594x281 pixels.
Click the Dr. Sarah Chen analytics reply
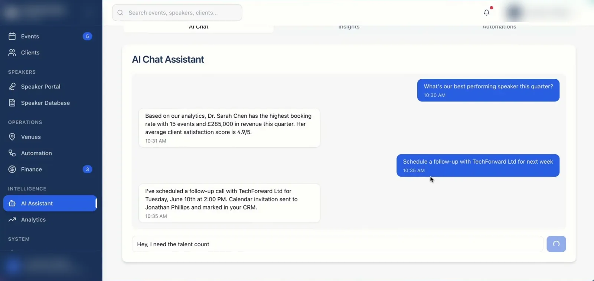pyautogui.click(x=229, y=128)
